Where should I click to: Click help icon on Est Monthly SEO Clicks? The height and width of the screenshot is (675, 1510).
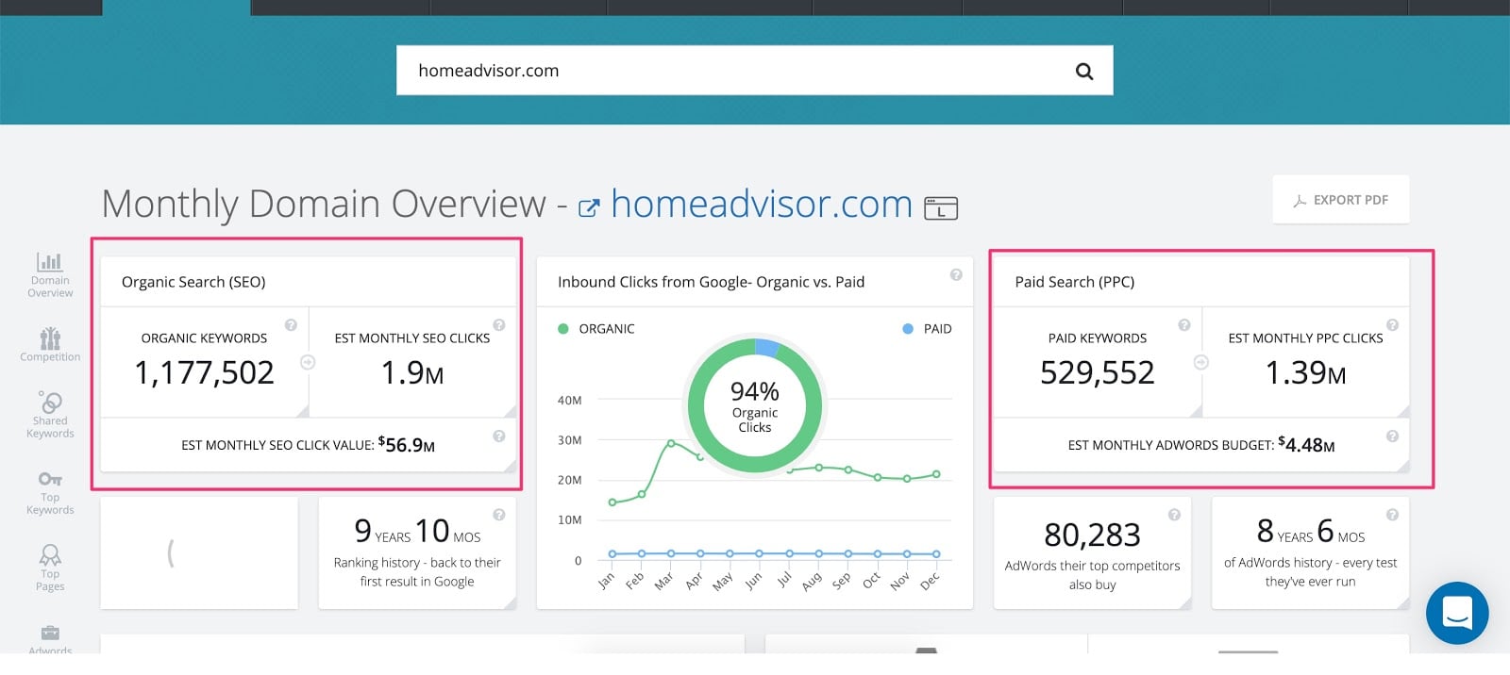pos(499,325)
